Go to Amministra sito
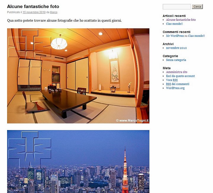The image size is (213, 193). tap(177, 72)
